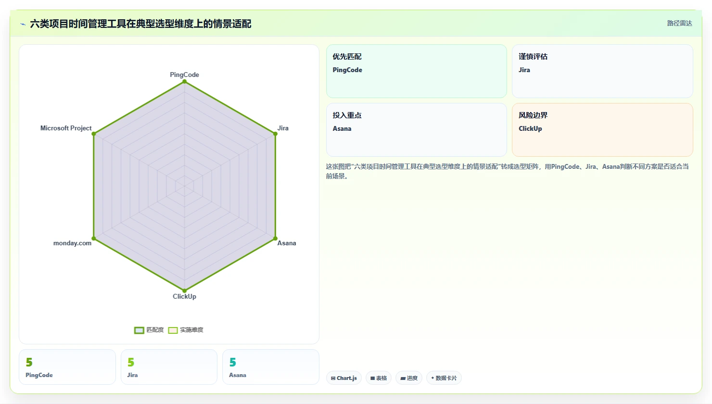Click the 数据卡片 tag chip
This screenshot has width=712, height=404.
coord(444,378)
